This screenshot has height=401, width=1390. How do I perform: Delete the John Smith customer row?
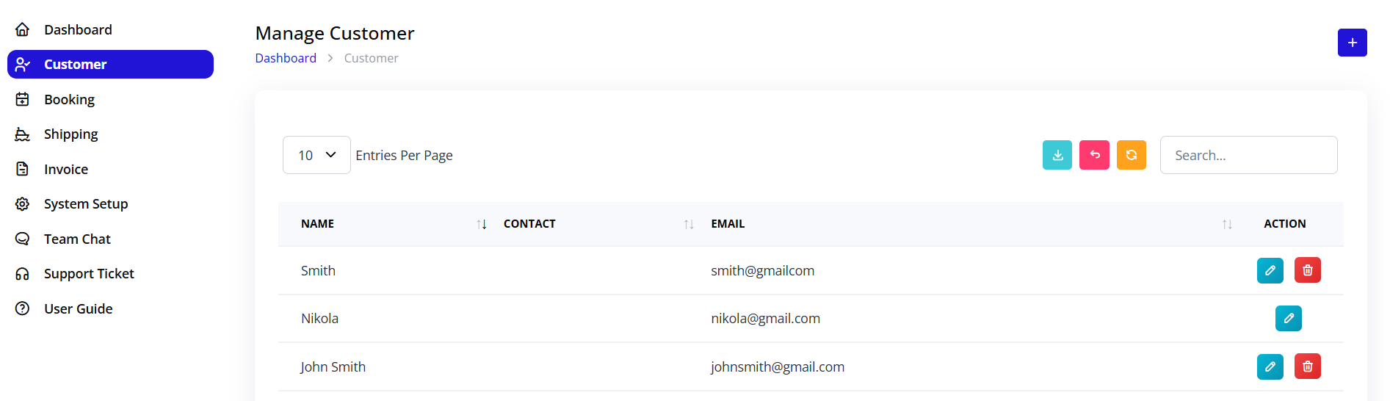pyautogui.click(x=1307, y=366)
